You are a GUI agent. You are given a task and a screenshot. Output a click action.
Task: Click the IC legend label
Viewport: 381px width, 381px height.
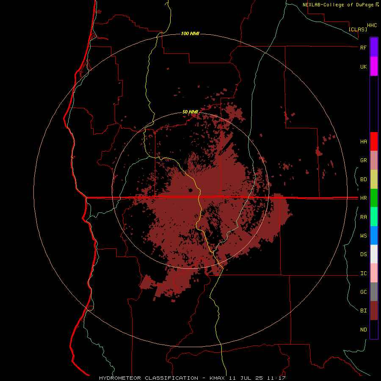[363, 273]
